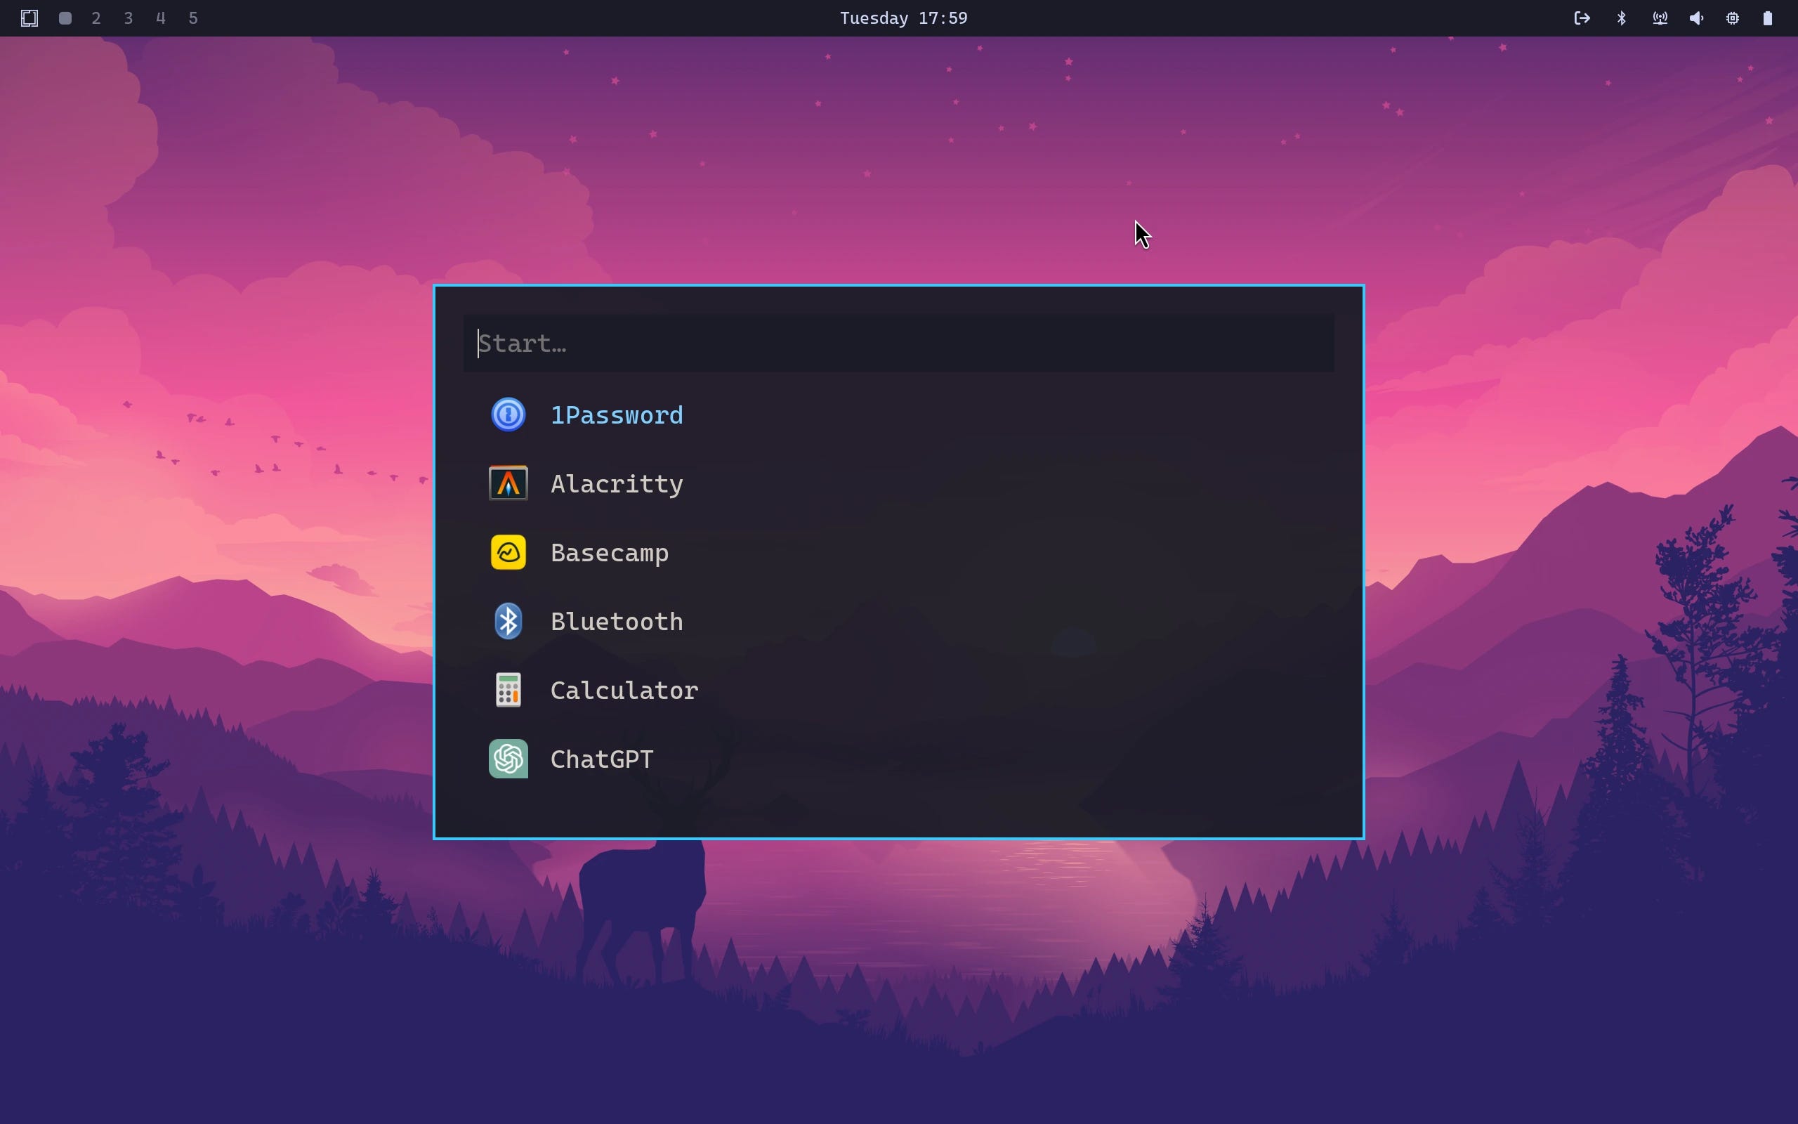Click the Calculator app icon
1798x1124 pixels.
point(508,690)
